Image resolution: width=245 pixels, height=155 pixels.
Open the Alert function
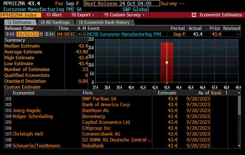[54, 15]
